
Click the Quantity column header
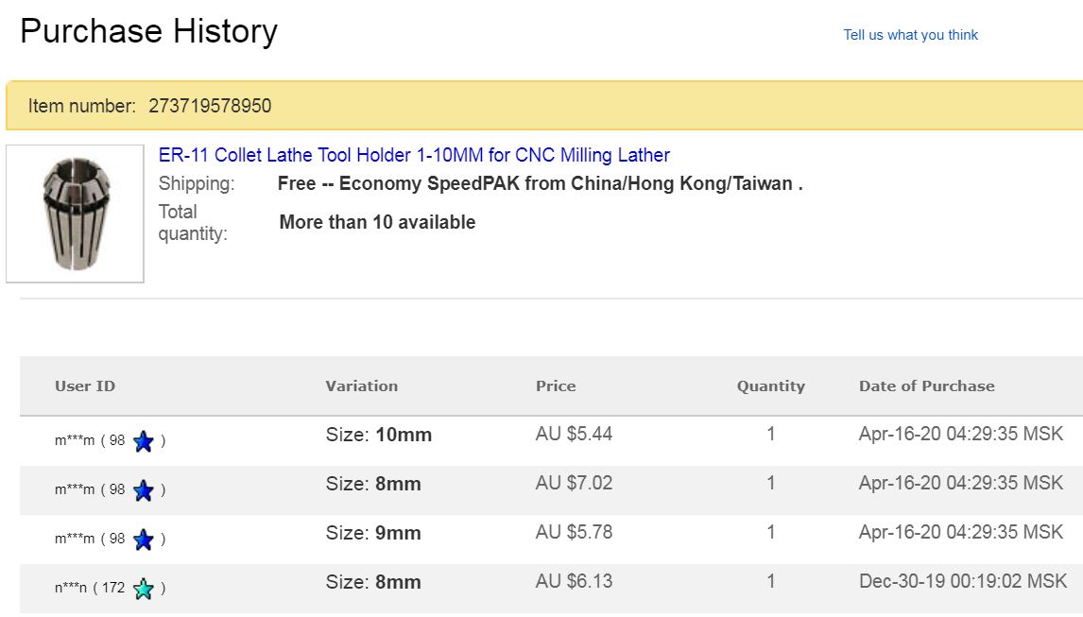click(x=770, y=386)
